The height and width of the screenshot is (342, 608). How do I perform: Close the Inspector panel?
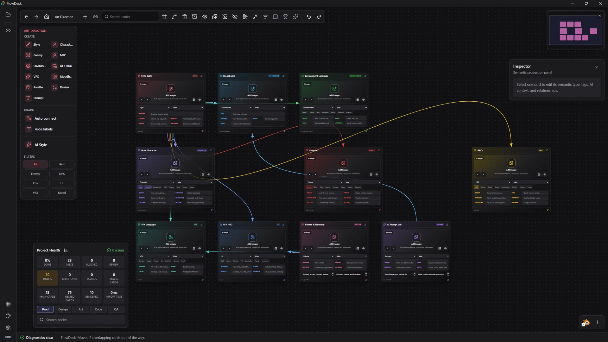[597, 67]
